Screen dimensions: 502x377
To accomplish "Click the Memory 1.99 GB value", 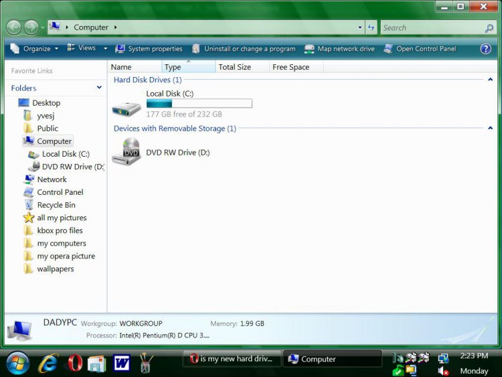I will click(x=252, y=323).
